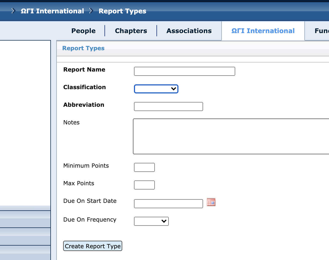This screenshot has width=329, height=260.
Task: Switch to the Chapters tab
Action: [131, 31]
